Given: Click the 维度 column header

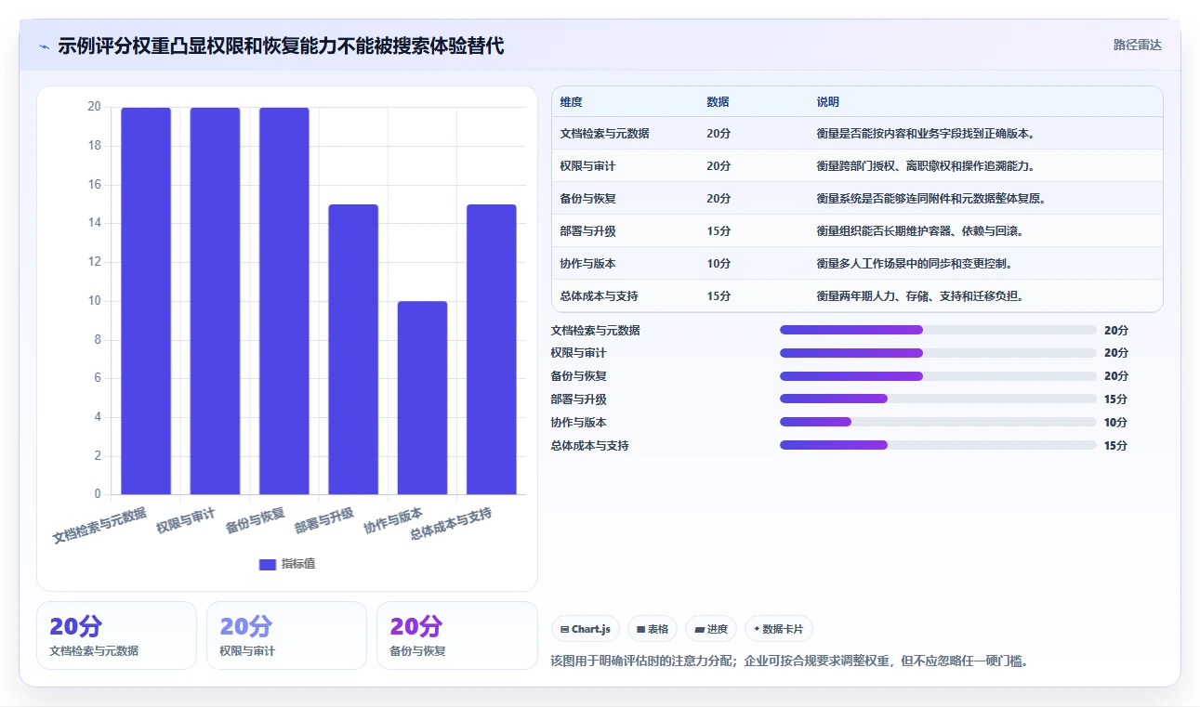Looking at the screenshot, I should [572, 102].
